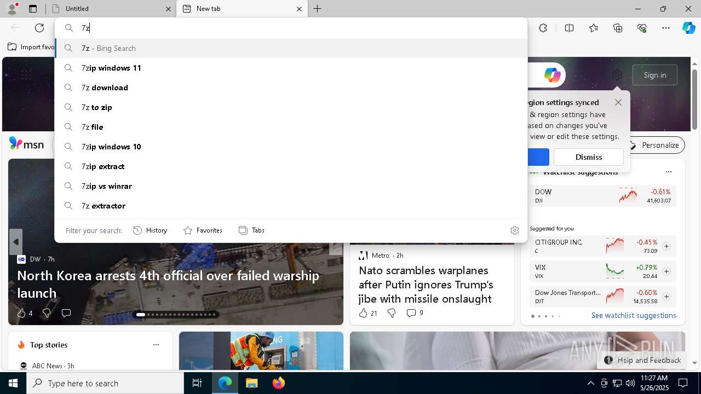The width and height of the screenshot is (701, 394).
Task: Open Settings and more ellipsis menu
Action: (666, 28)
